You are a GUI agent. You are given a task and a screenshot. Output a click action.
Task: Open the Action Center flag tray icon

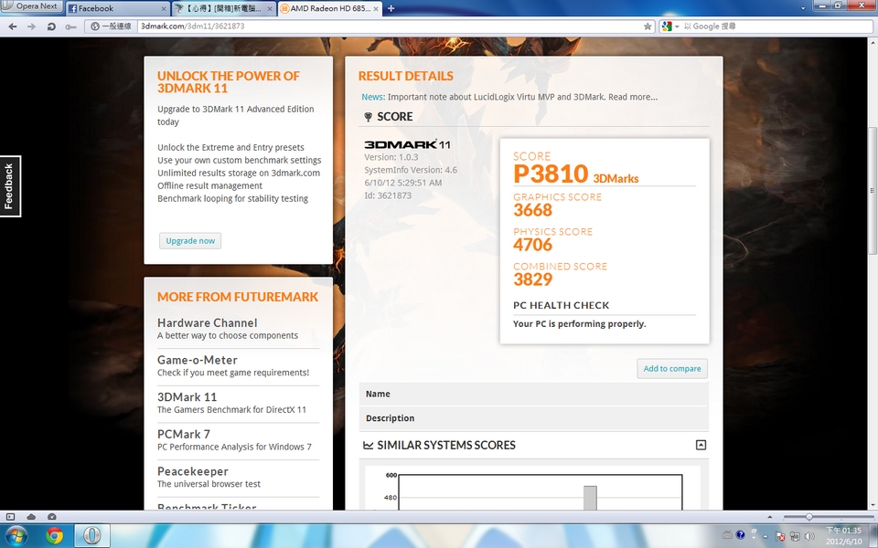coord(780,536)
